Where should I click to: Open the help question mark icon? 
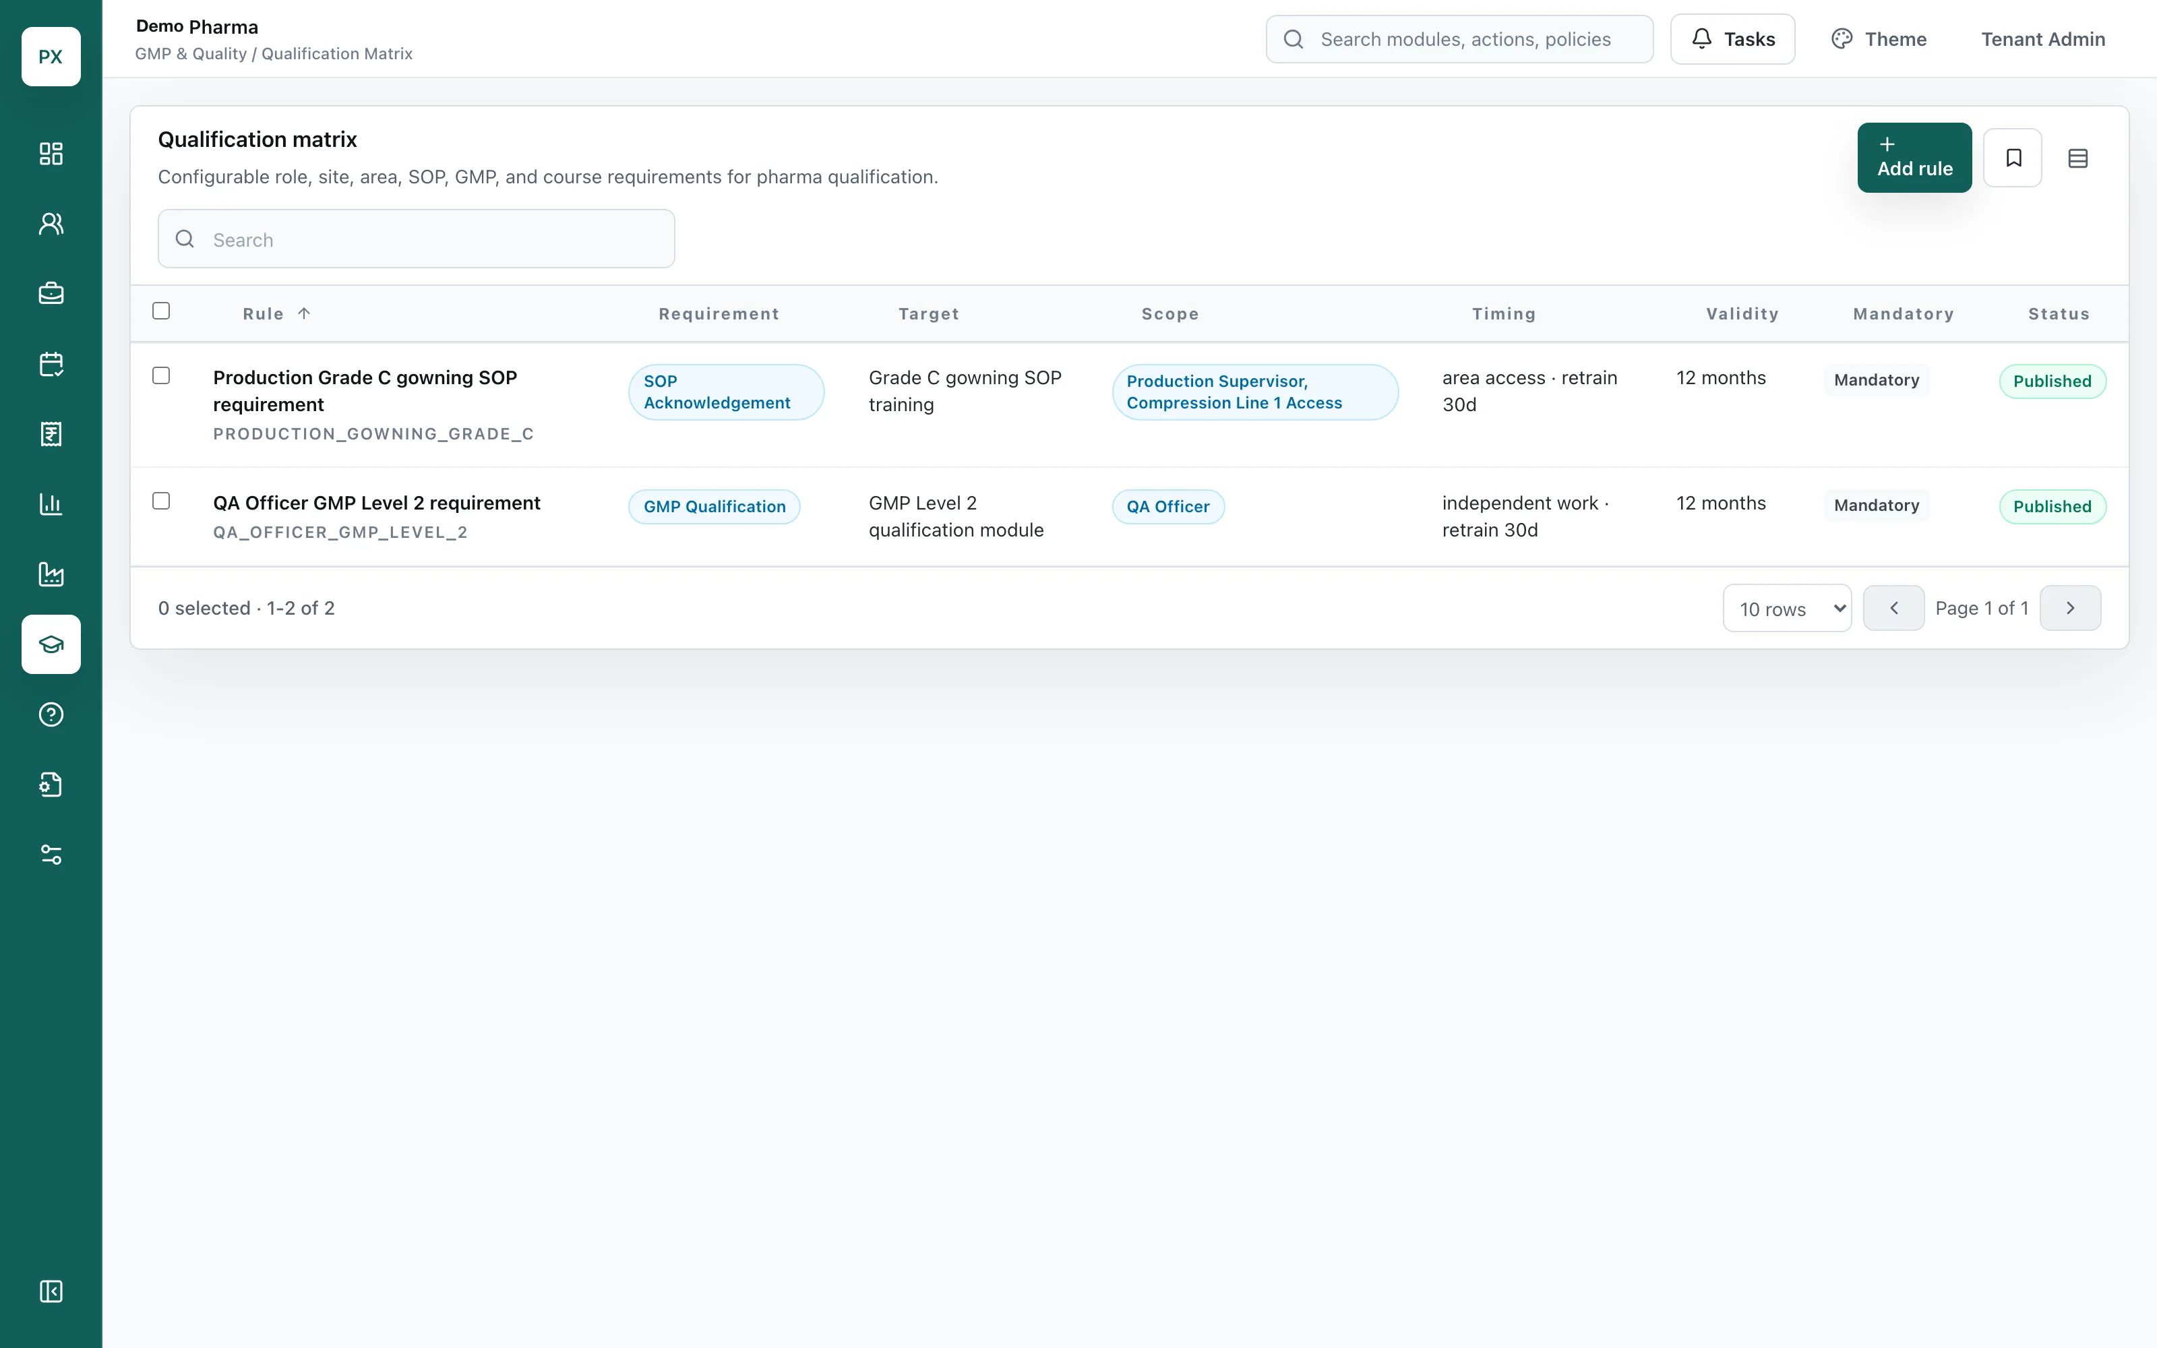click(x=51, y=714)
